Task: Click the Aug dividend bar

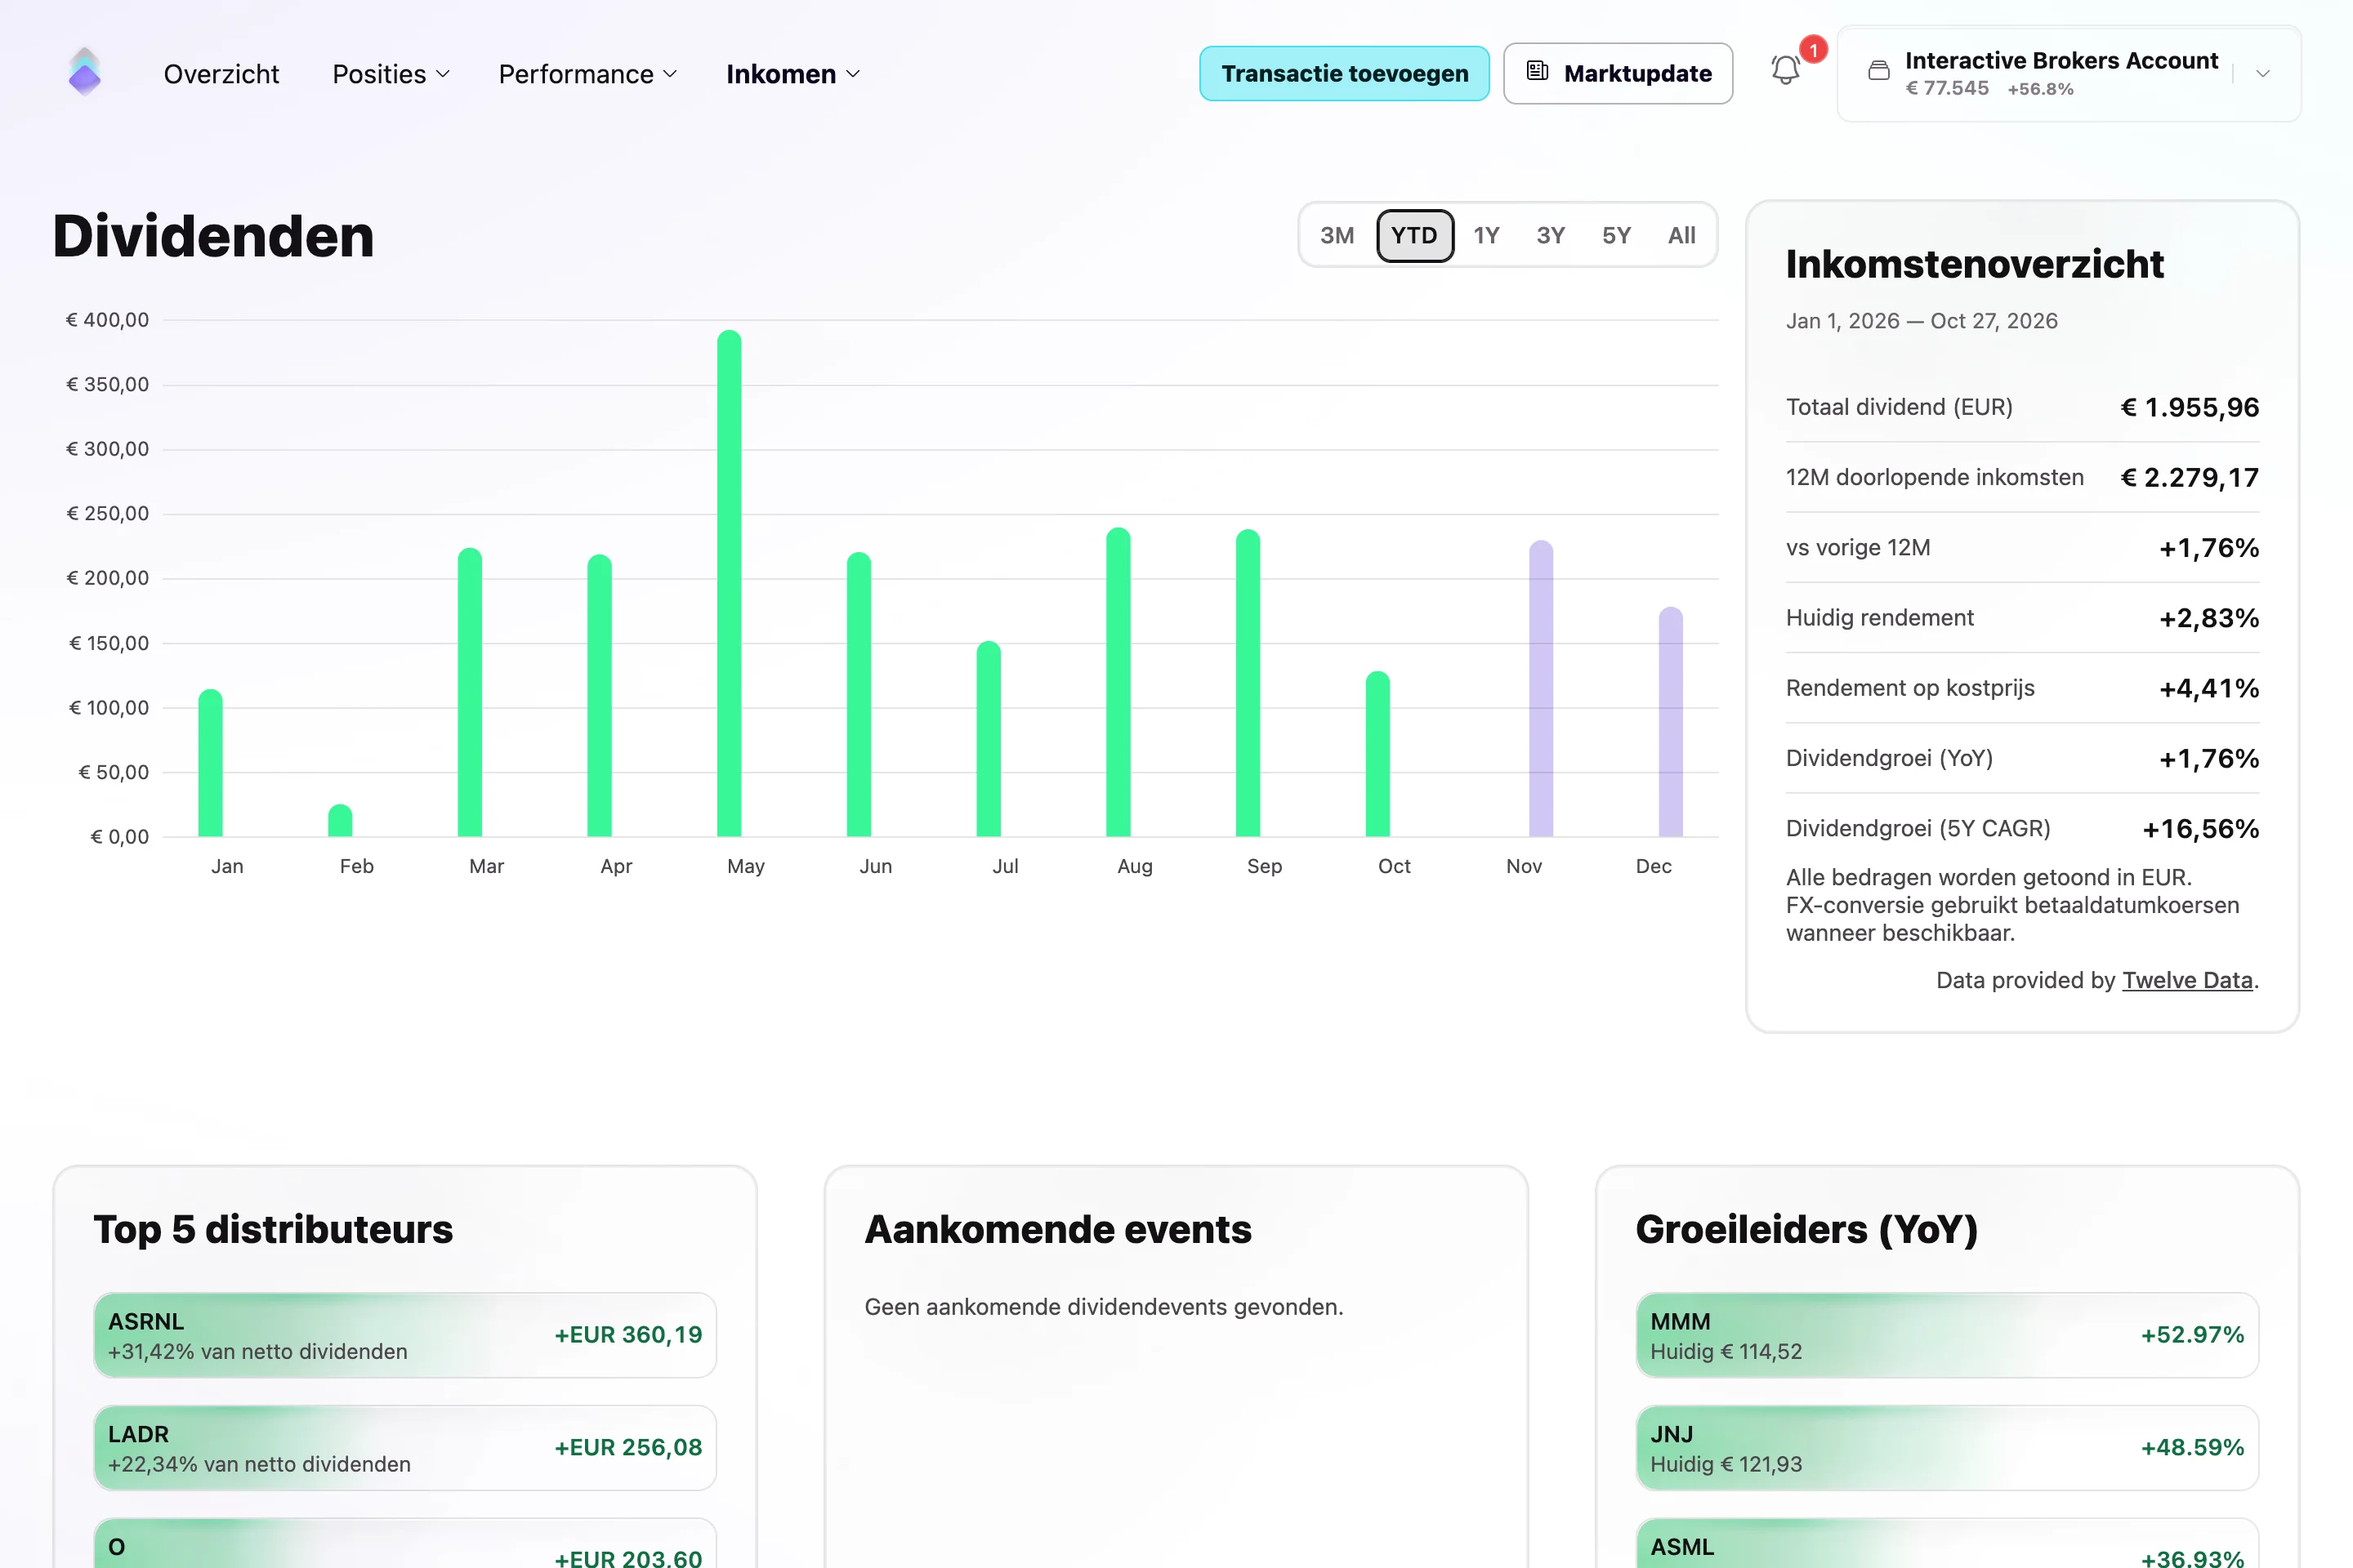Action: (1118, 682)
